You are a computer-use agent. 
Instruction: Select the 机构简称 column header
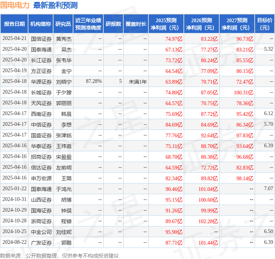click(x=41, y=24)
